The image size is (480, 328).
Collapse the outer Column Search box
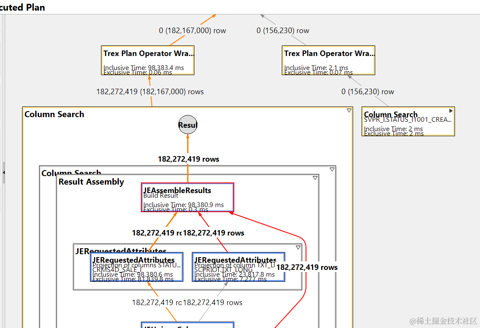349,111
